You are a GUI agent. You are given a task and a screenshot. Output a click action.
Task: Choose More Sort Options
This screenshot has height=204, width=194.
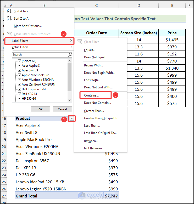pyautogui.click(x=28, y=26)
